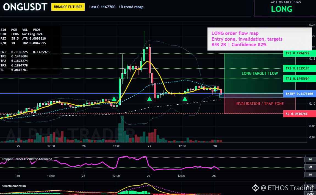Click the green signal arrow before the 26th 12:00 breakout
The image size is (316, 195).
(x=114, y=99)
